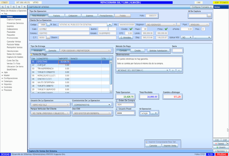Image resolution: width=229 pixels, height=156 pixels.
Task: Select Pedido operation type
Action: click(x=123, y=15)
